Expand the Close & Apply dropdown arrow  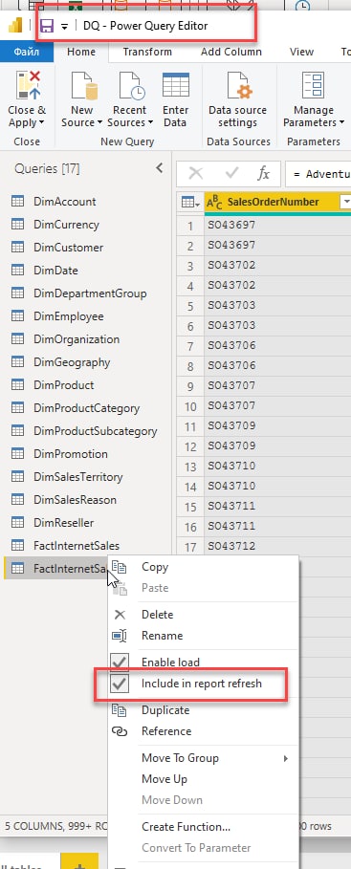click(x=41, y=123)
